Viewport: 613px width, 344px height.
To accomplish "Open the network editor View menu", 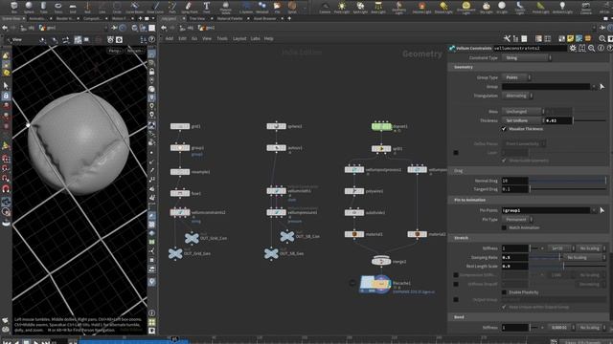I will pyautogui.click(x=207, y=38).
